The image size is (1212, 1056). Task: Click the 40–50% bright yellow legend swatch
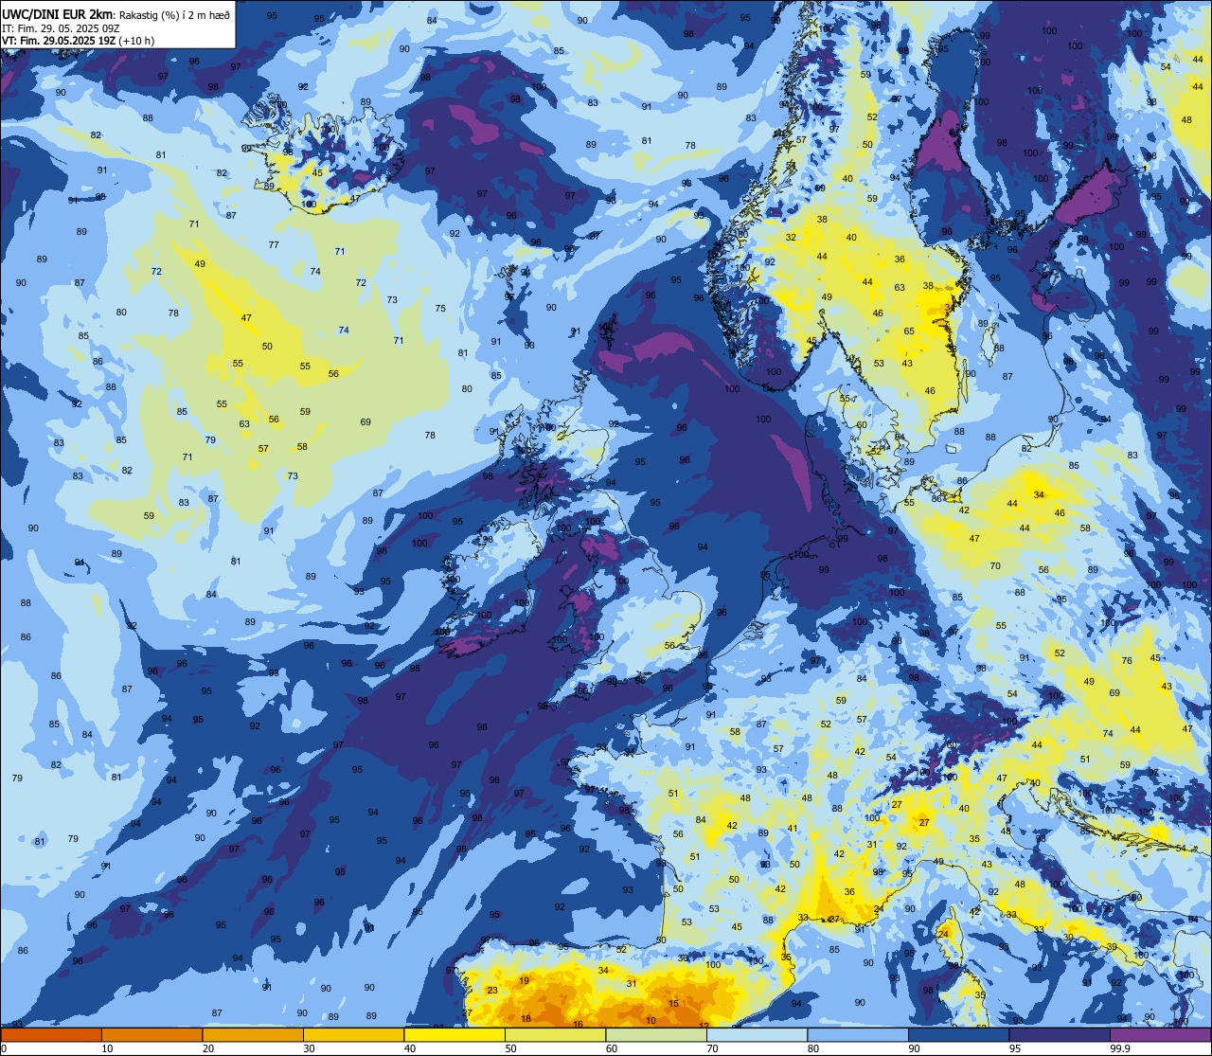point(454,1035)
